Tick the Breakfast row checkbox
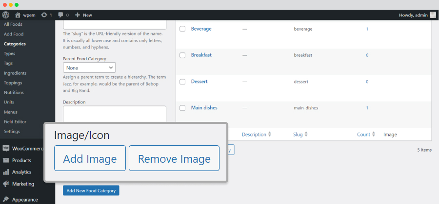The width and height of the screenshot is (439, 204). pos(182,55)
